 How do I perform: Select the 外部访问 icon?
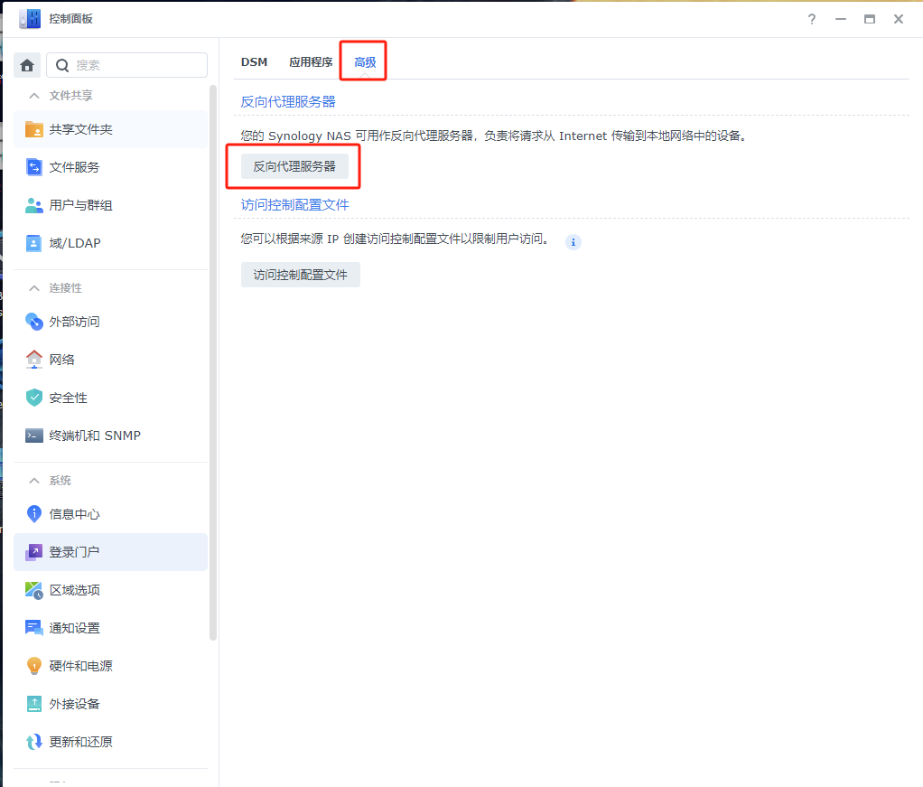pyautogui.click(x=34, y=322)
